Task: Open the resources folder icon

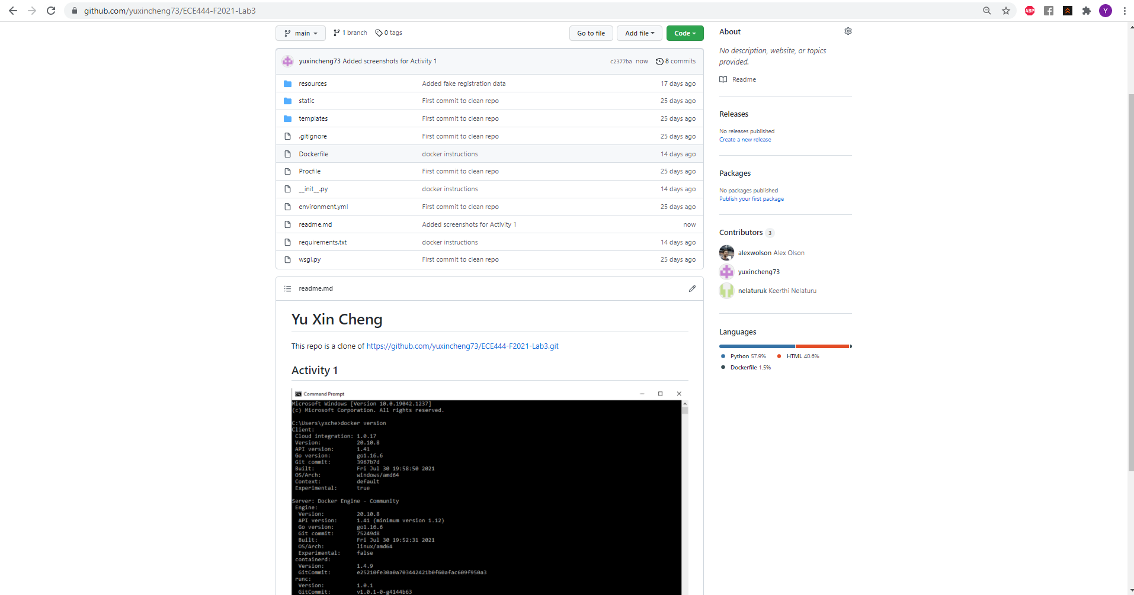Action: click(x=288, y=83)
